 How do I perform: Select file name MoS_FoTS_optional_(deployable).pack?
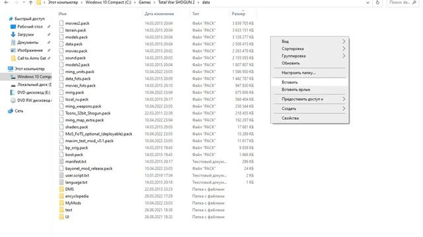(98, 134)
